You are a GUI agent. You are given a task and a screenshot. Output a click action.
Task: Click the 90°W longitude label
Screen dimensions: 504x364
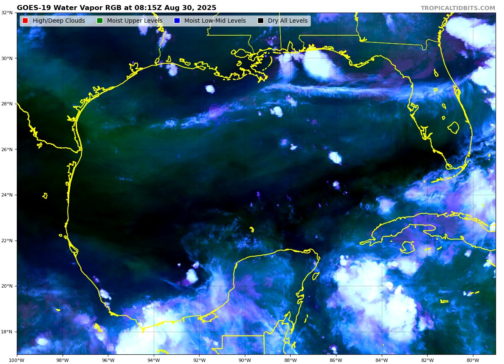(x=245, y=360)
